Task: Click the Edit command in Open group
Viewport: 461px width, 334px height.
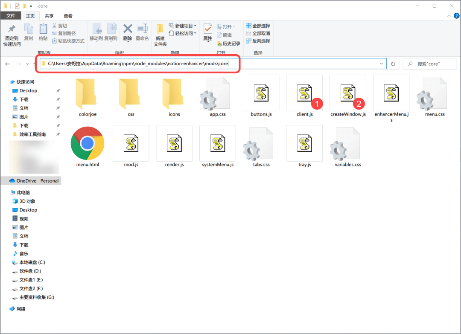Action: tap(224, 35)
